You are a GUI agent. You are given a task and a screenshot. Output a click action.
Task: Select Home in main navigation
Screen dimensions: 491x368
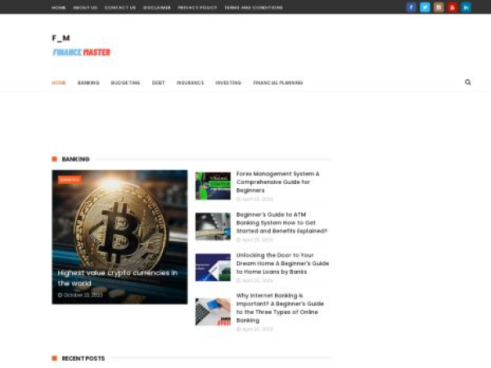click(x=59, y=83)
